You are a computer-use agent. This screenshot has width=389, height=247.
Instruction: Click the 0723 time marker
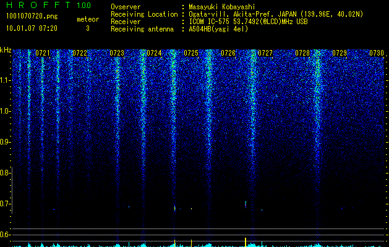117,53
